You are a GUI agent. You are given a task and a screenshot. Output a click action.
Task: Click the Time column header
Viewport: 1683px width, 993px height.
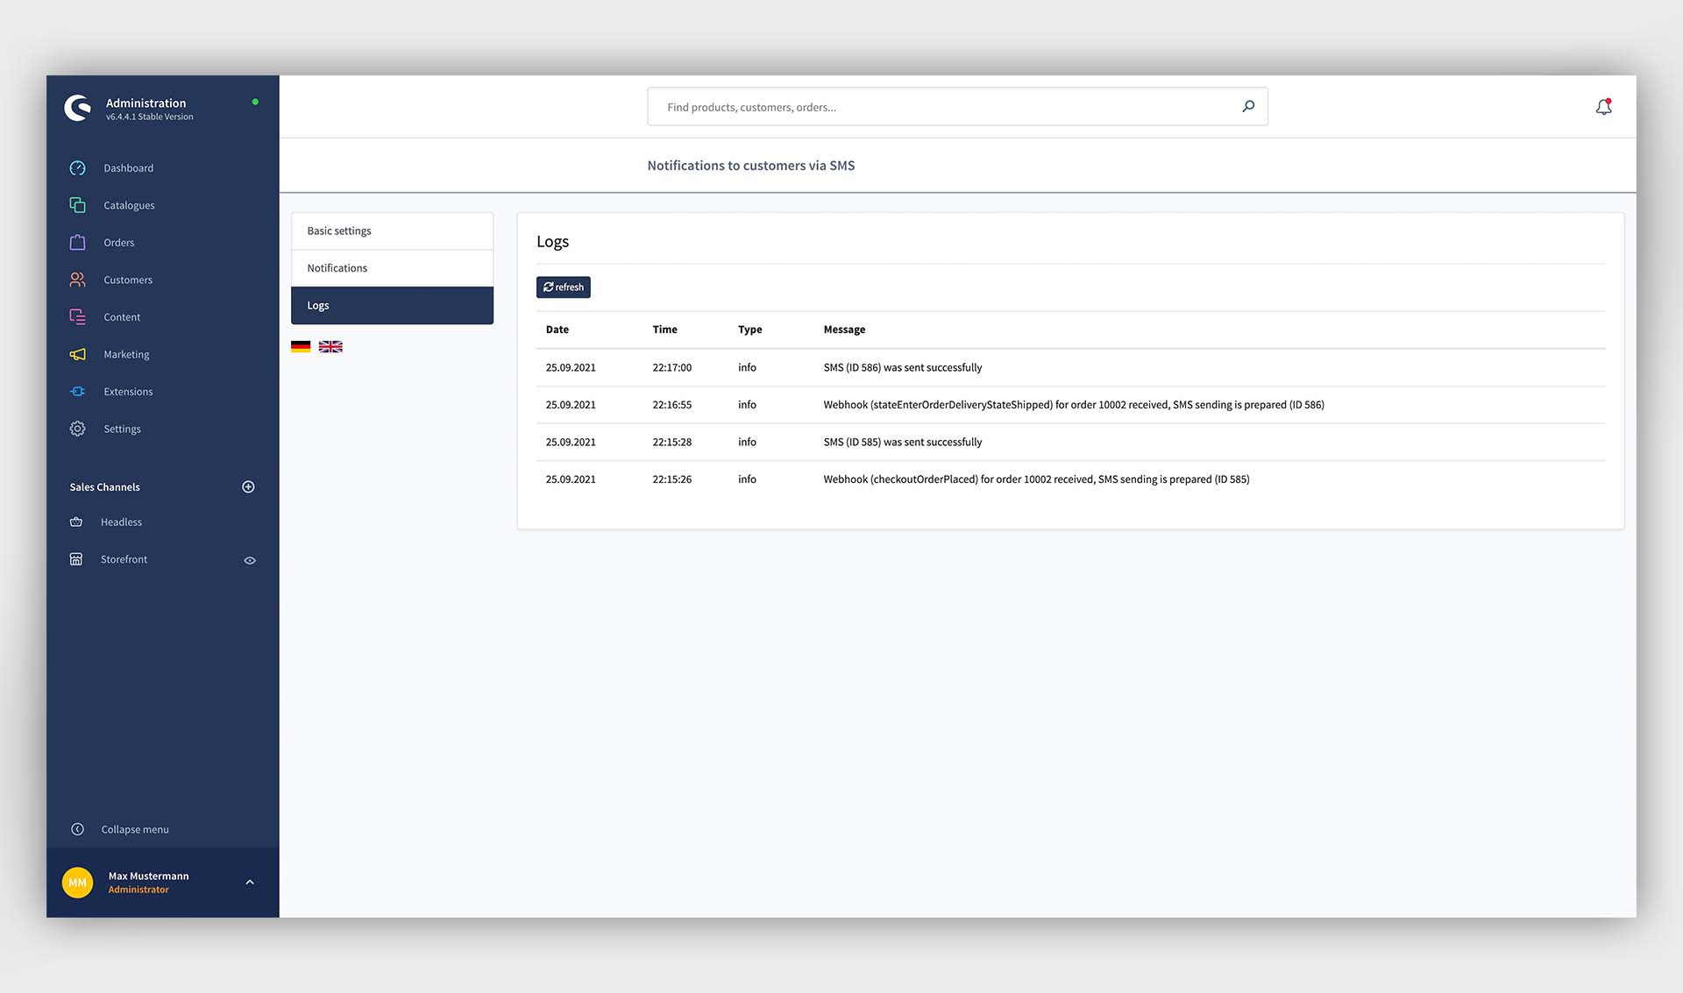tap(664, 330)
